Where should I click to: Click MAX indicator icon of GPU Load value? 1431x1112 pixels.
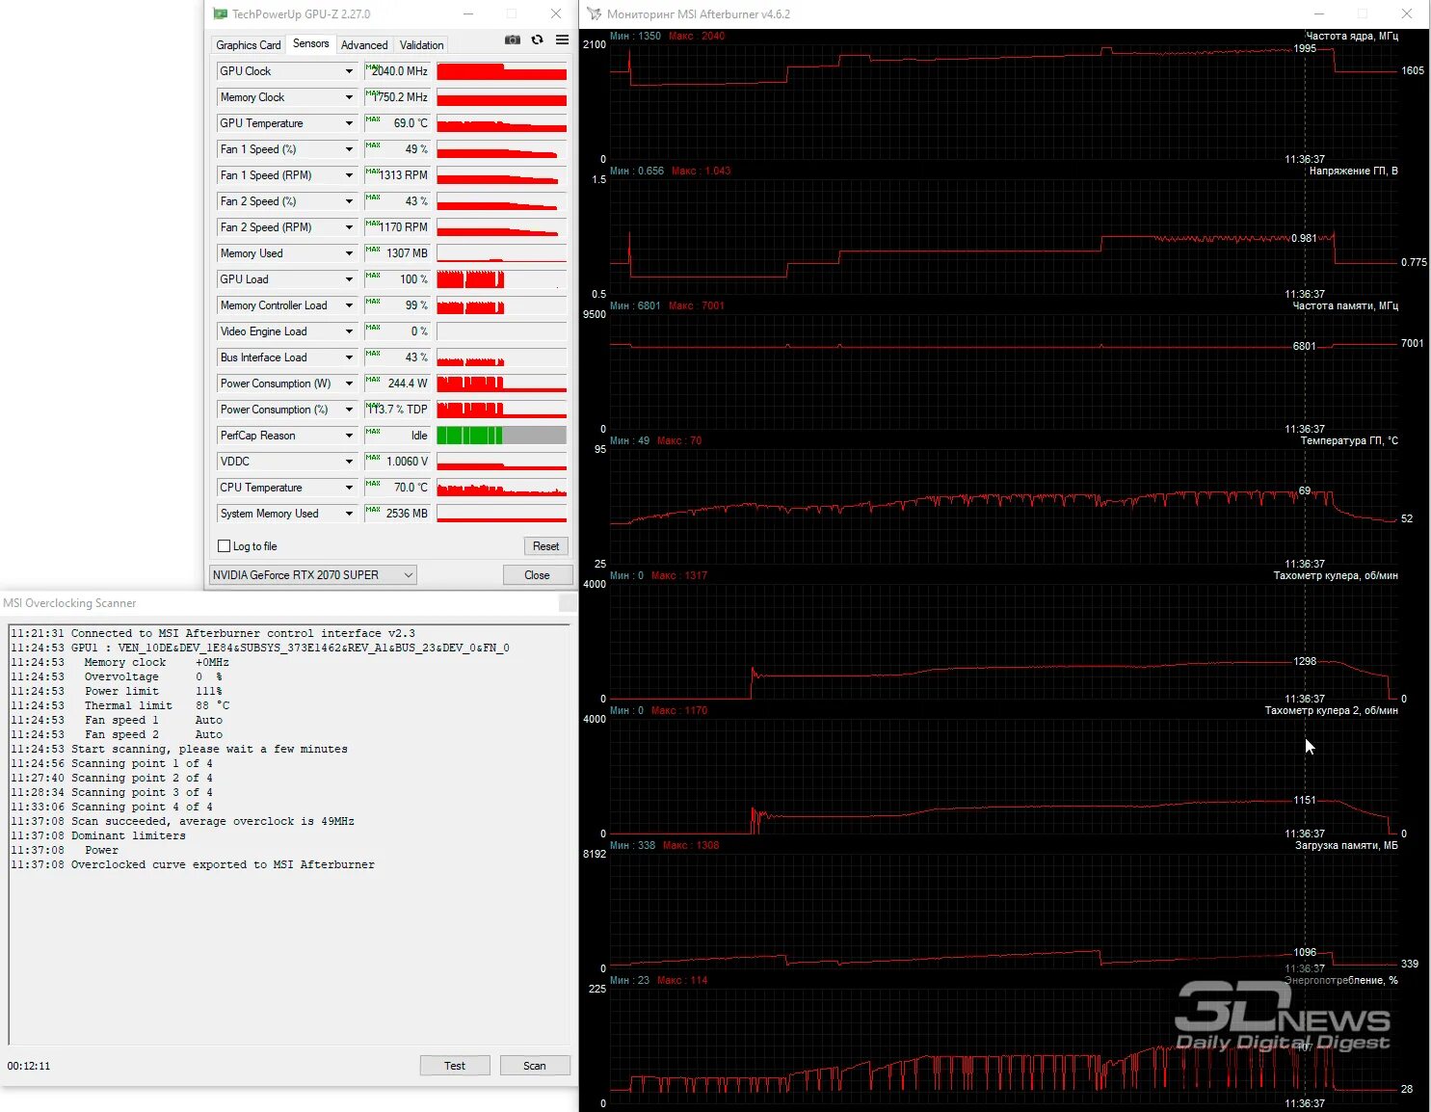(x=373, y=275)
